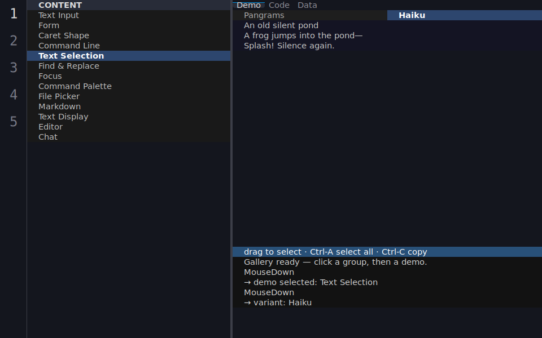Open the Find & Replace demo

click(129, 66)
